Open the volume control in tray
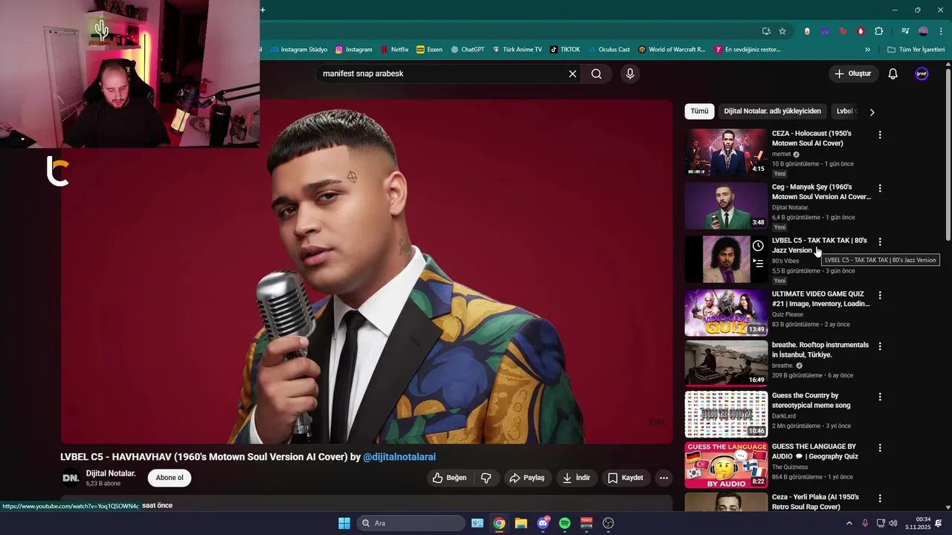 point(892,523)
